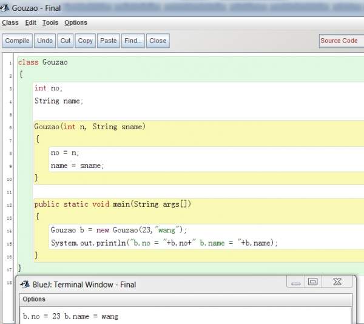This screenshot has height=324, width=364.
Task: Click the BlueJ icon in the Terminal Window title bar
Action: [x=24, y=284]
